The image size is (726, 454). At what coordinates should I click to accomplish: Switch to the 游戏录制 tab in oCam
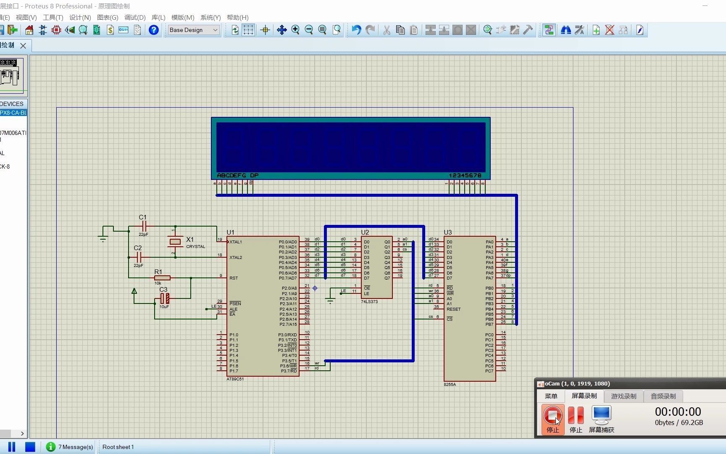coord(623,396)
